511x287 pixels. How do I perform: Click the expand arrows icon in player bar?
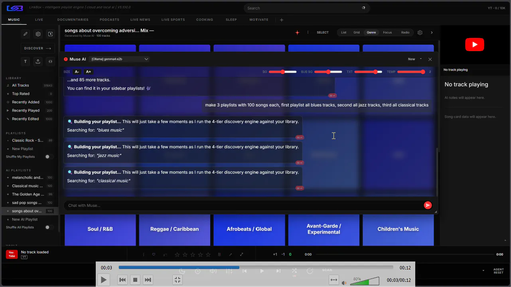pos(241,254)
